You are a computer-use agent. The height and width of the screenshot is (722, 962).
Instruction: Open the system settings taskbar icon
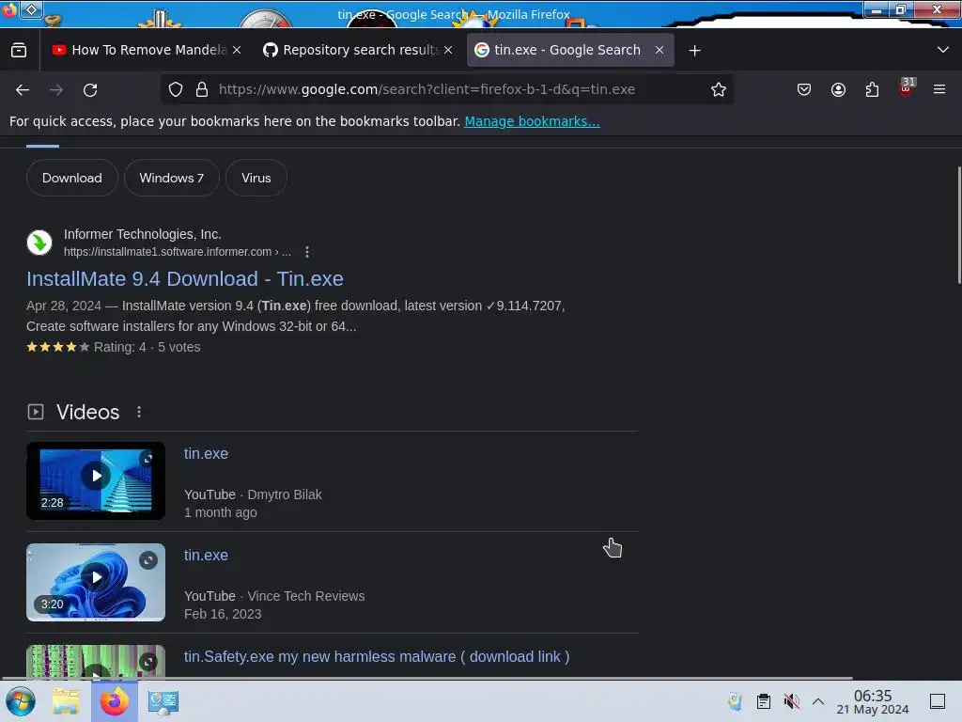coord(163,701)
